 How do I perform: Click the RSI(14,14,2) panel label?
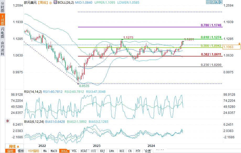[33, 92]
